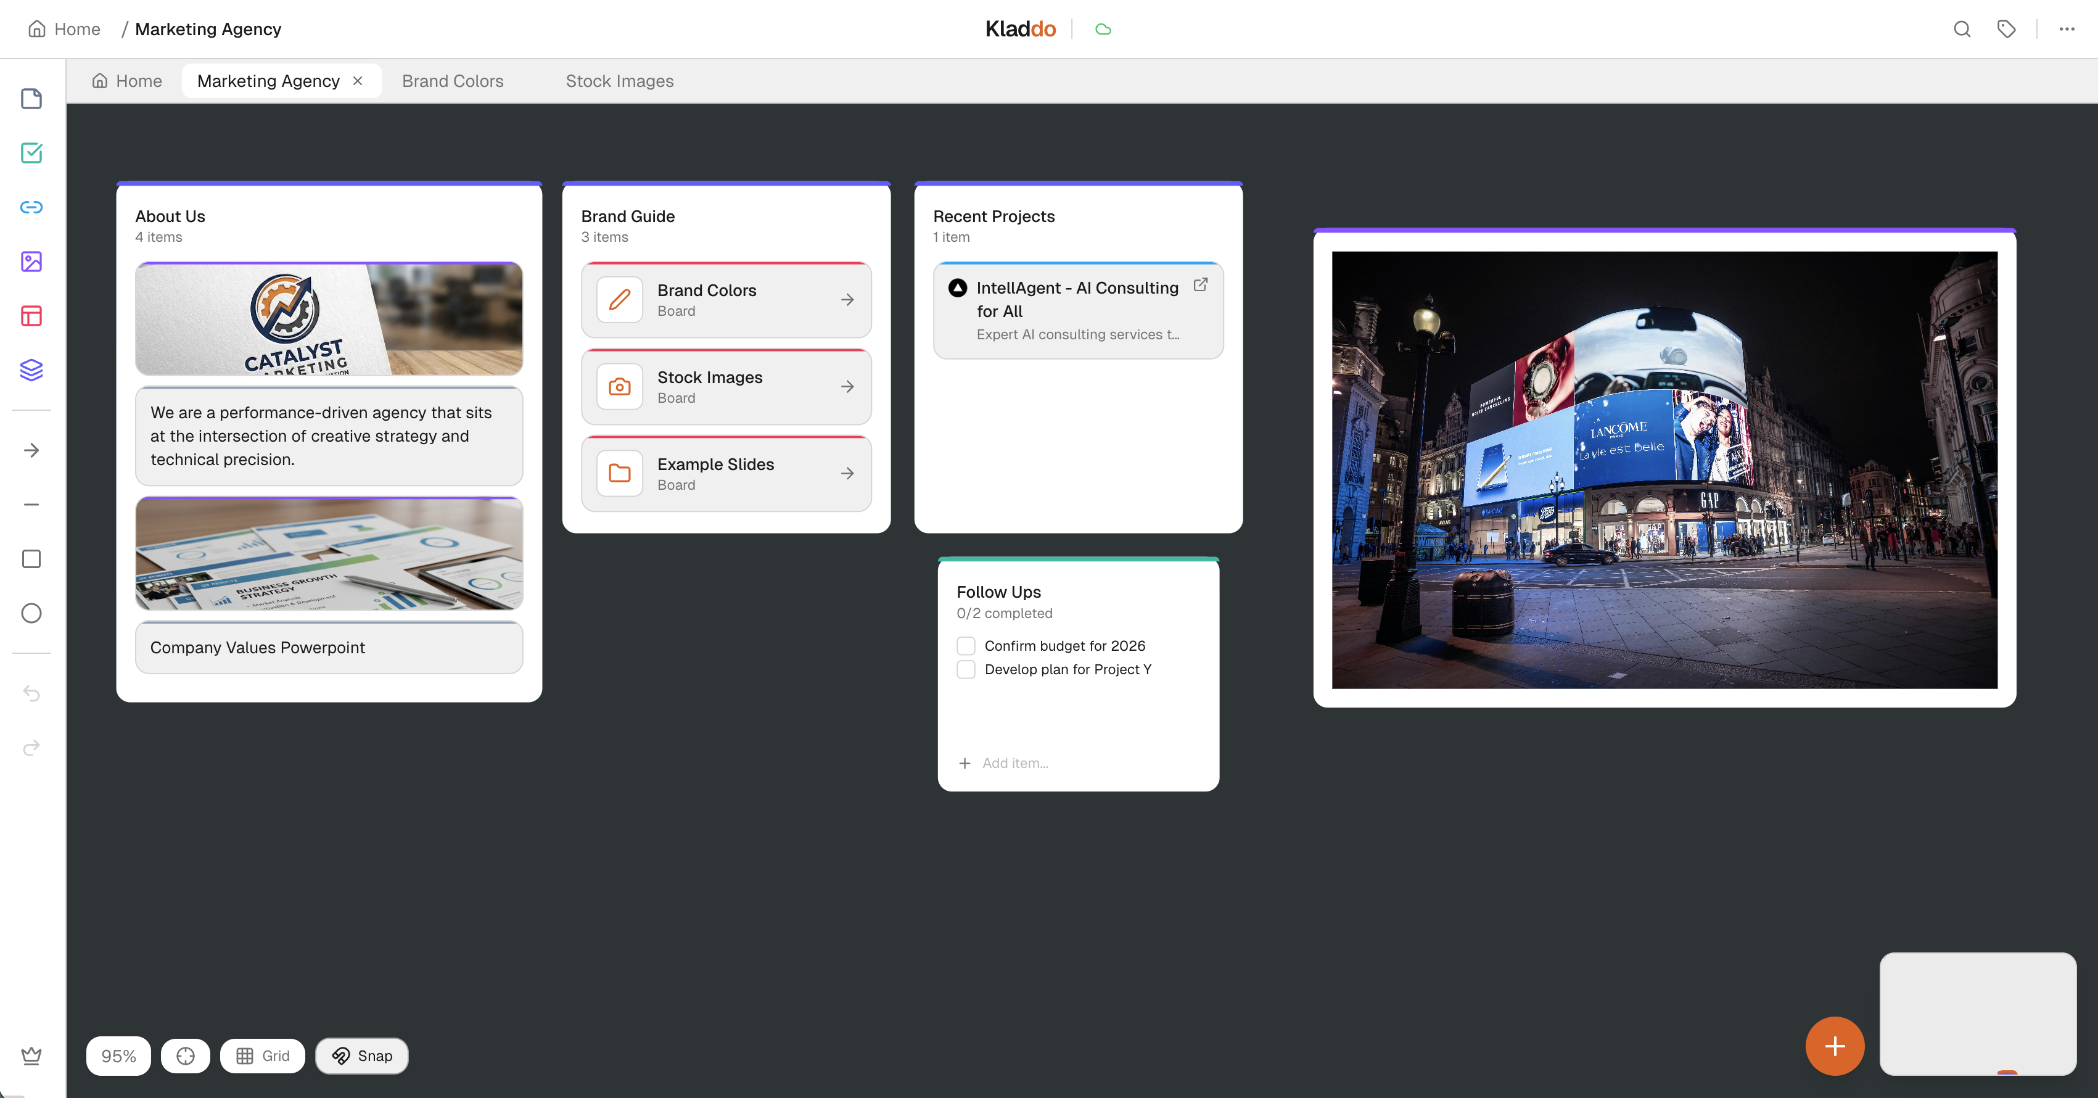Viewport: 2098px width, 1098px height.
Task: Select the Circle shape tool
Action: (x=31, y=613)
